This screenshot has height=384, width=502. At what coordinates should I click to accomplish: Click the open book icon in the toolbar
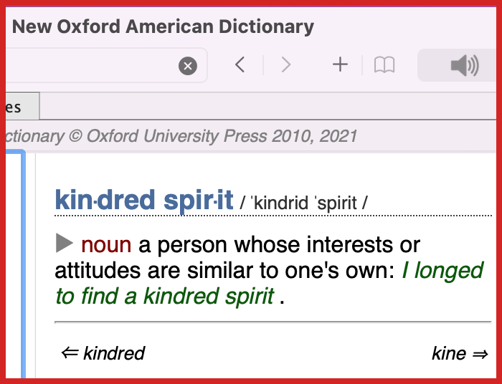(x=384, y=66)
